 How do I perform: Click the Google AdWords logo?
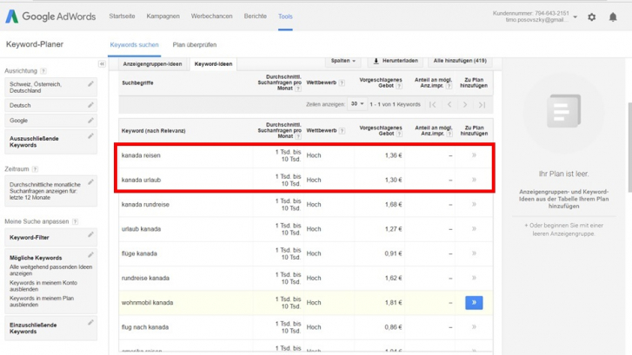[50, 16]
